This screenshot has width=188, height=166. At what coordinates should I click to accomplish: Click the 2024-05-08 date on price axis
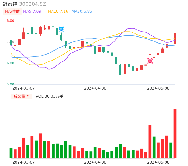[x=158, y=88]
